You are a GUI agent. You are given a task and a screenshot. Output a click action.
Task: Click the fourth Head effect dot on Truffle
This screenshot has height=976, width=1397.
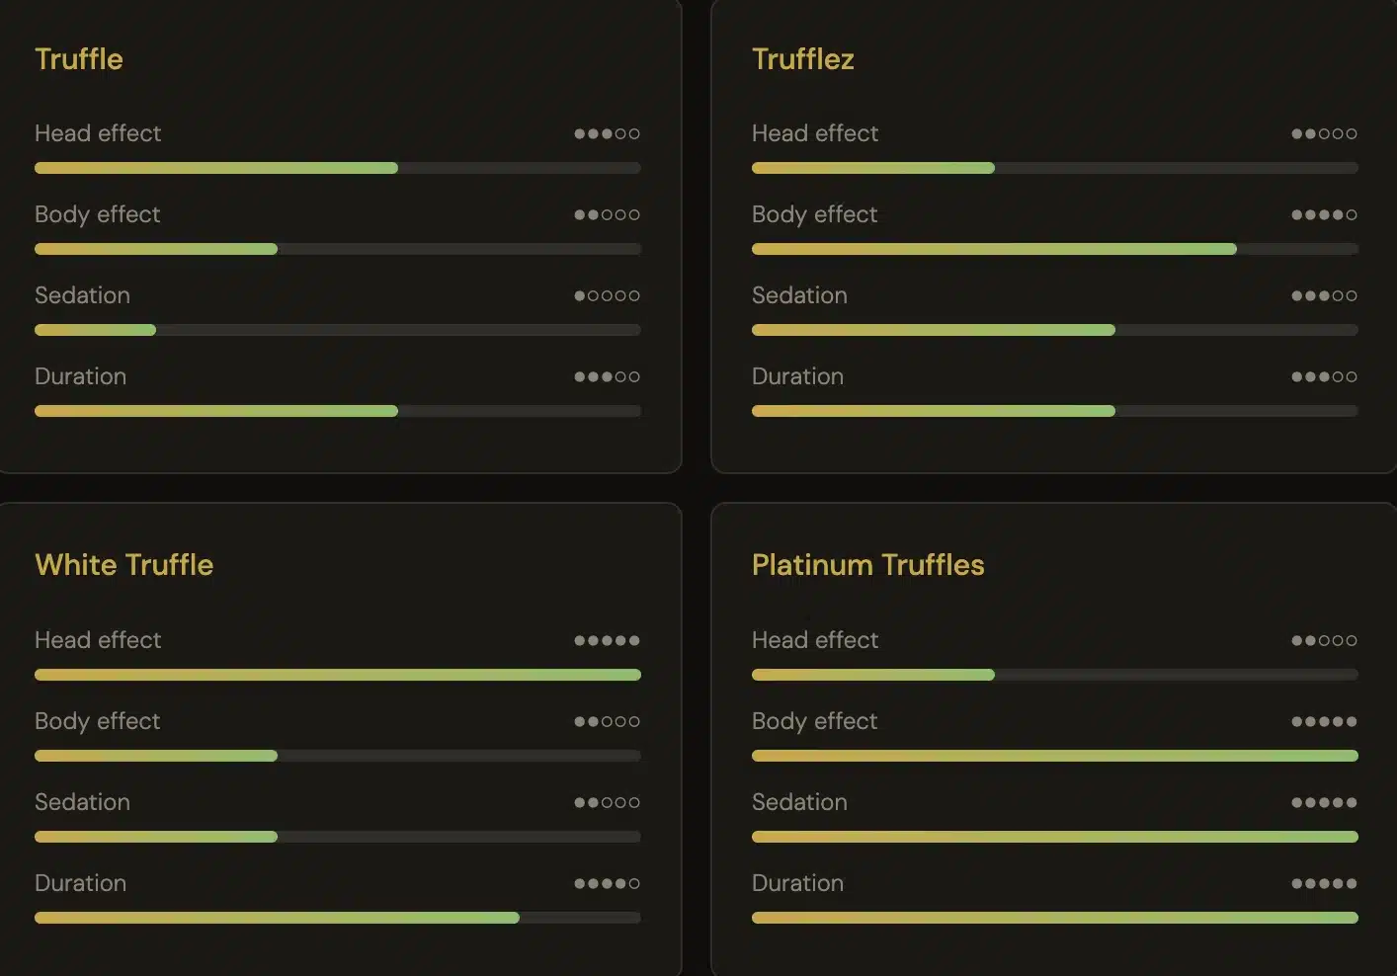tap(620, 133)
